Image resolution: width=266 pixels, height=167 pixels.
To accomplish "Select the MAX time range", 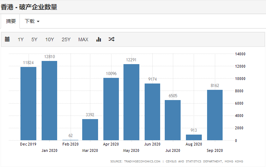I will tap(83, 39).
